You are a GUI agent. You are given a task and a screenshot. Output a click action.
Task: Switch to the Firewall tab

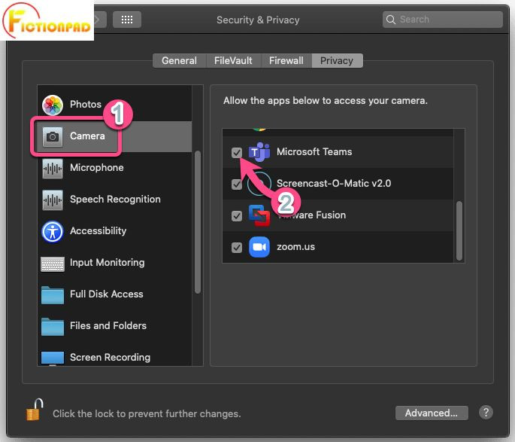(x=286, y=61)
